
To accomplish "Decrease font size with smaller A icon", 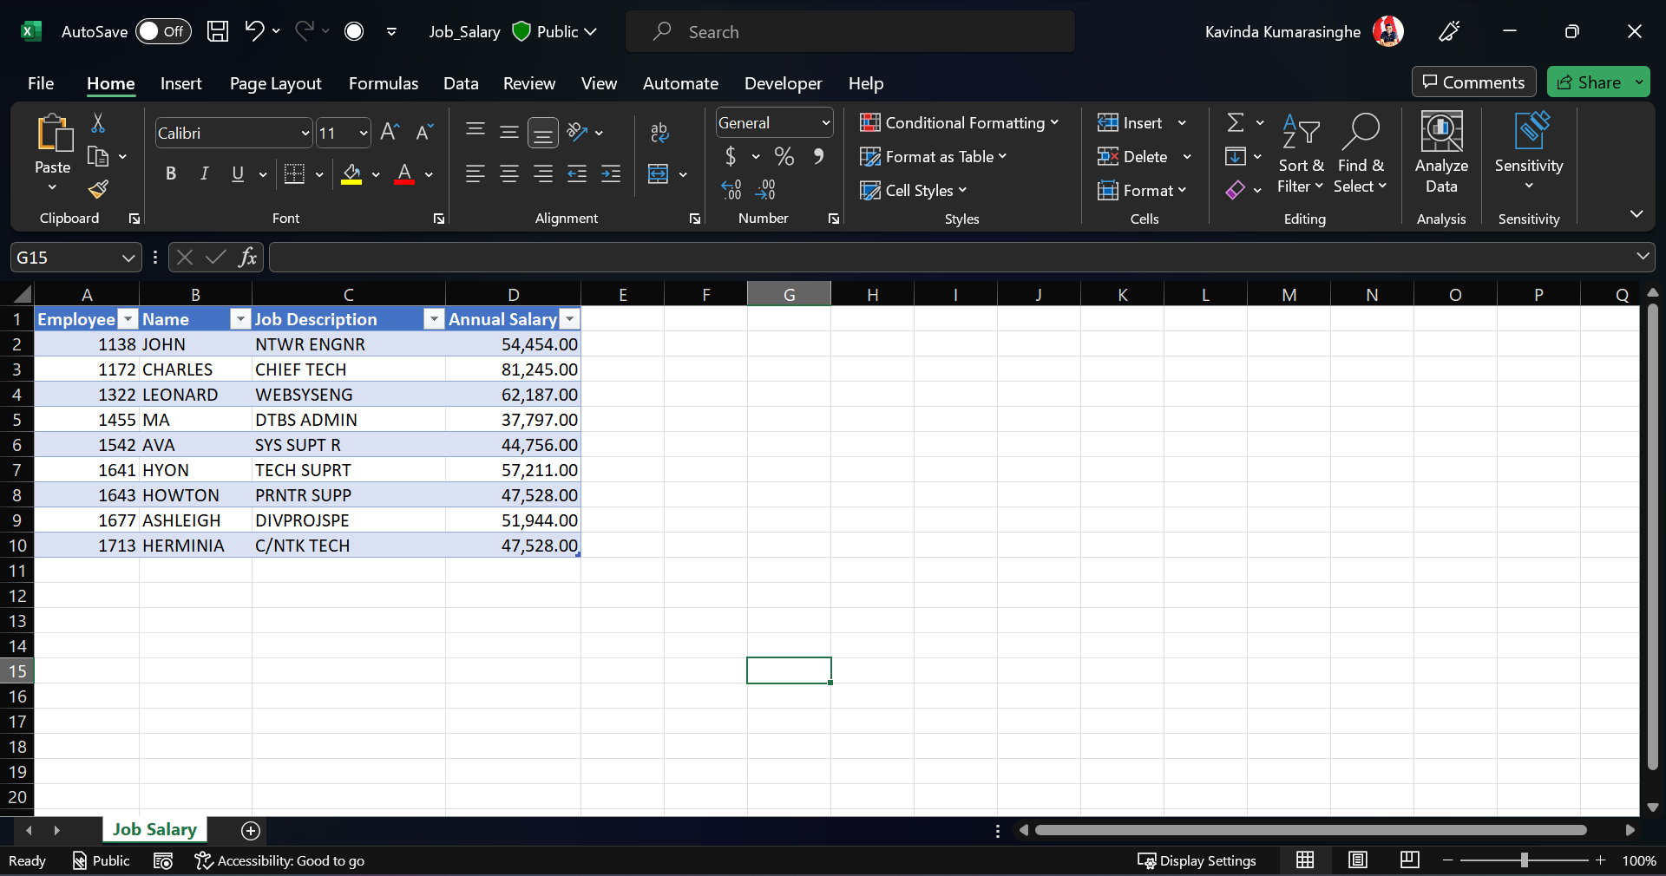I will pos(424,132).
